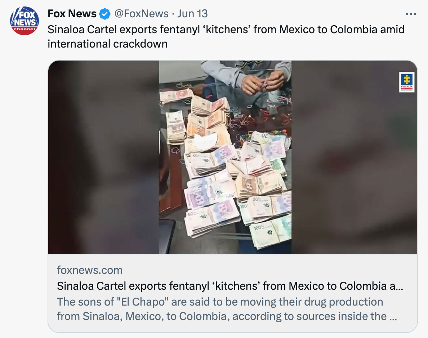The width and height of the screenshot is (428, 338).
Task: Click the blurred left side of preview
Action: pyautogui.click(x=104, y=157)
